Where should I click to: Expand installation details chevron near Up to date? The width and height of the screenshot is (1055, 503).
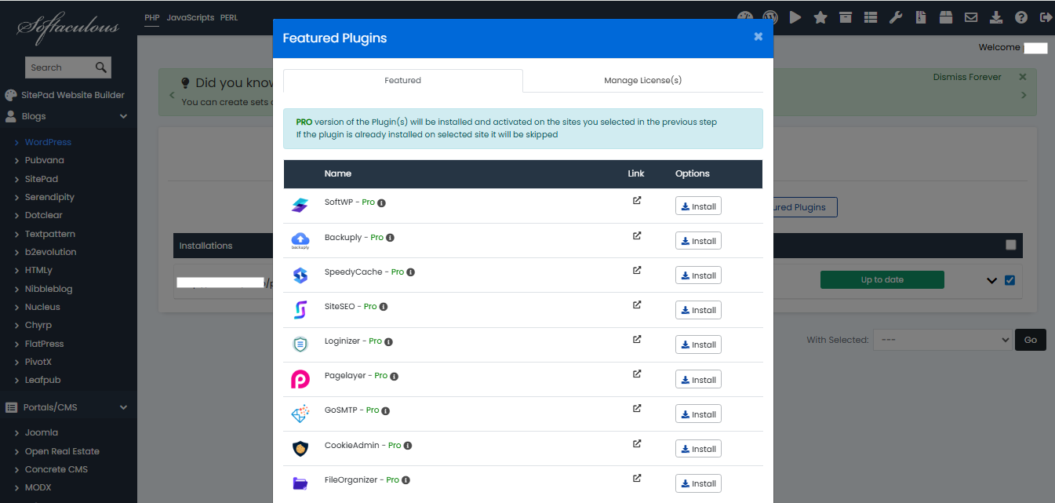tap(991, 281)
